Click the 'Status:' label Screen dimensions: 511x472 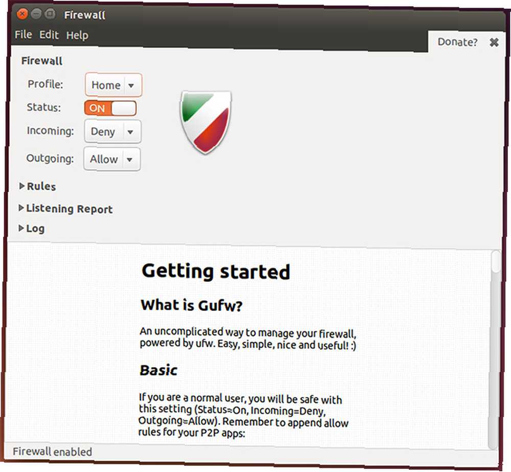(43, 107)
